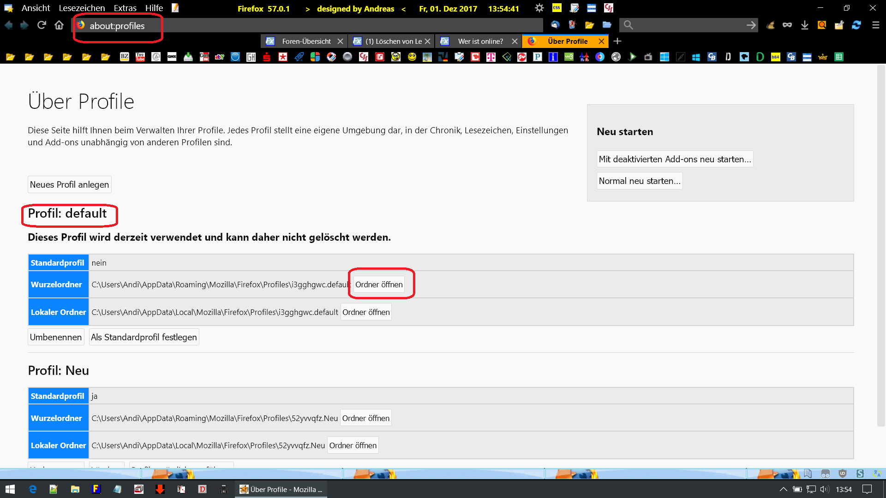Click Als Standardprofil festlegen

tap(144, 337)
